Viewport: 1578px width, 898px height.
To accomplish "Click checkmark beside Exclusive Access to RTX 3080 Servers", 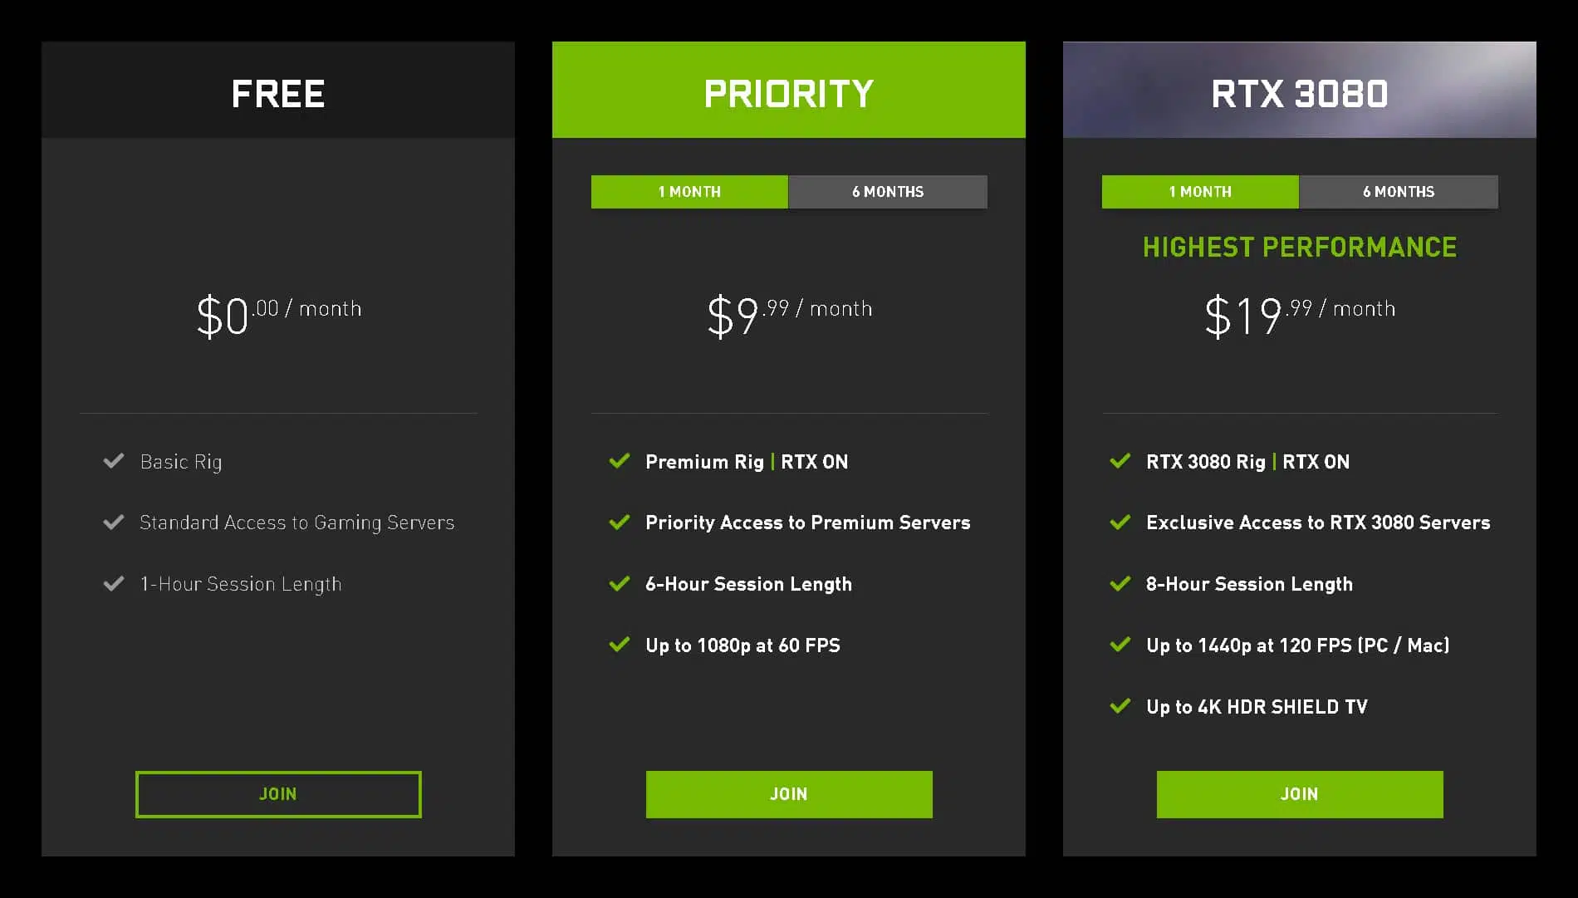I will [x=1120, y=522].
